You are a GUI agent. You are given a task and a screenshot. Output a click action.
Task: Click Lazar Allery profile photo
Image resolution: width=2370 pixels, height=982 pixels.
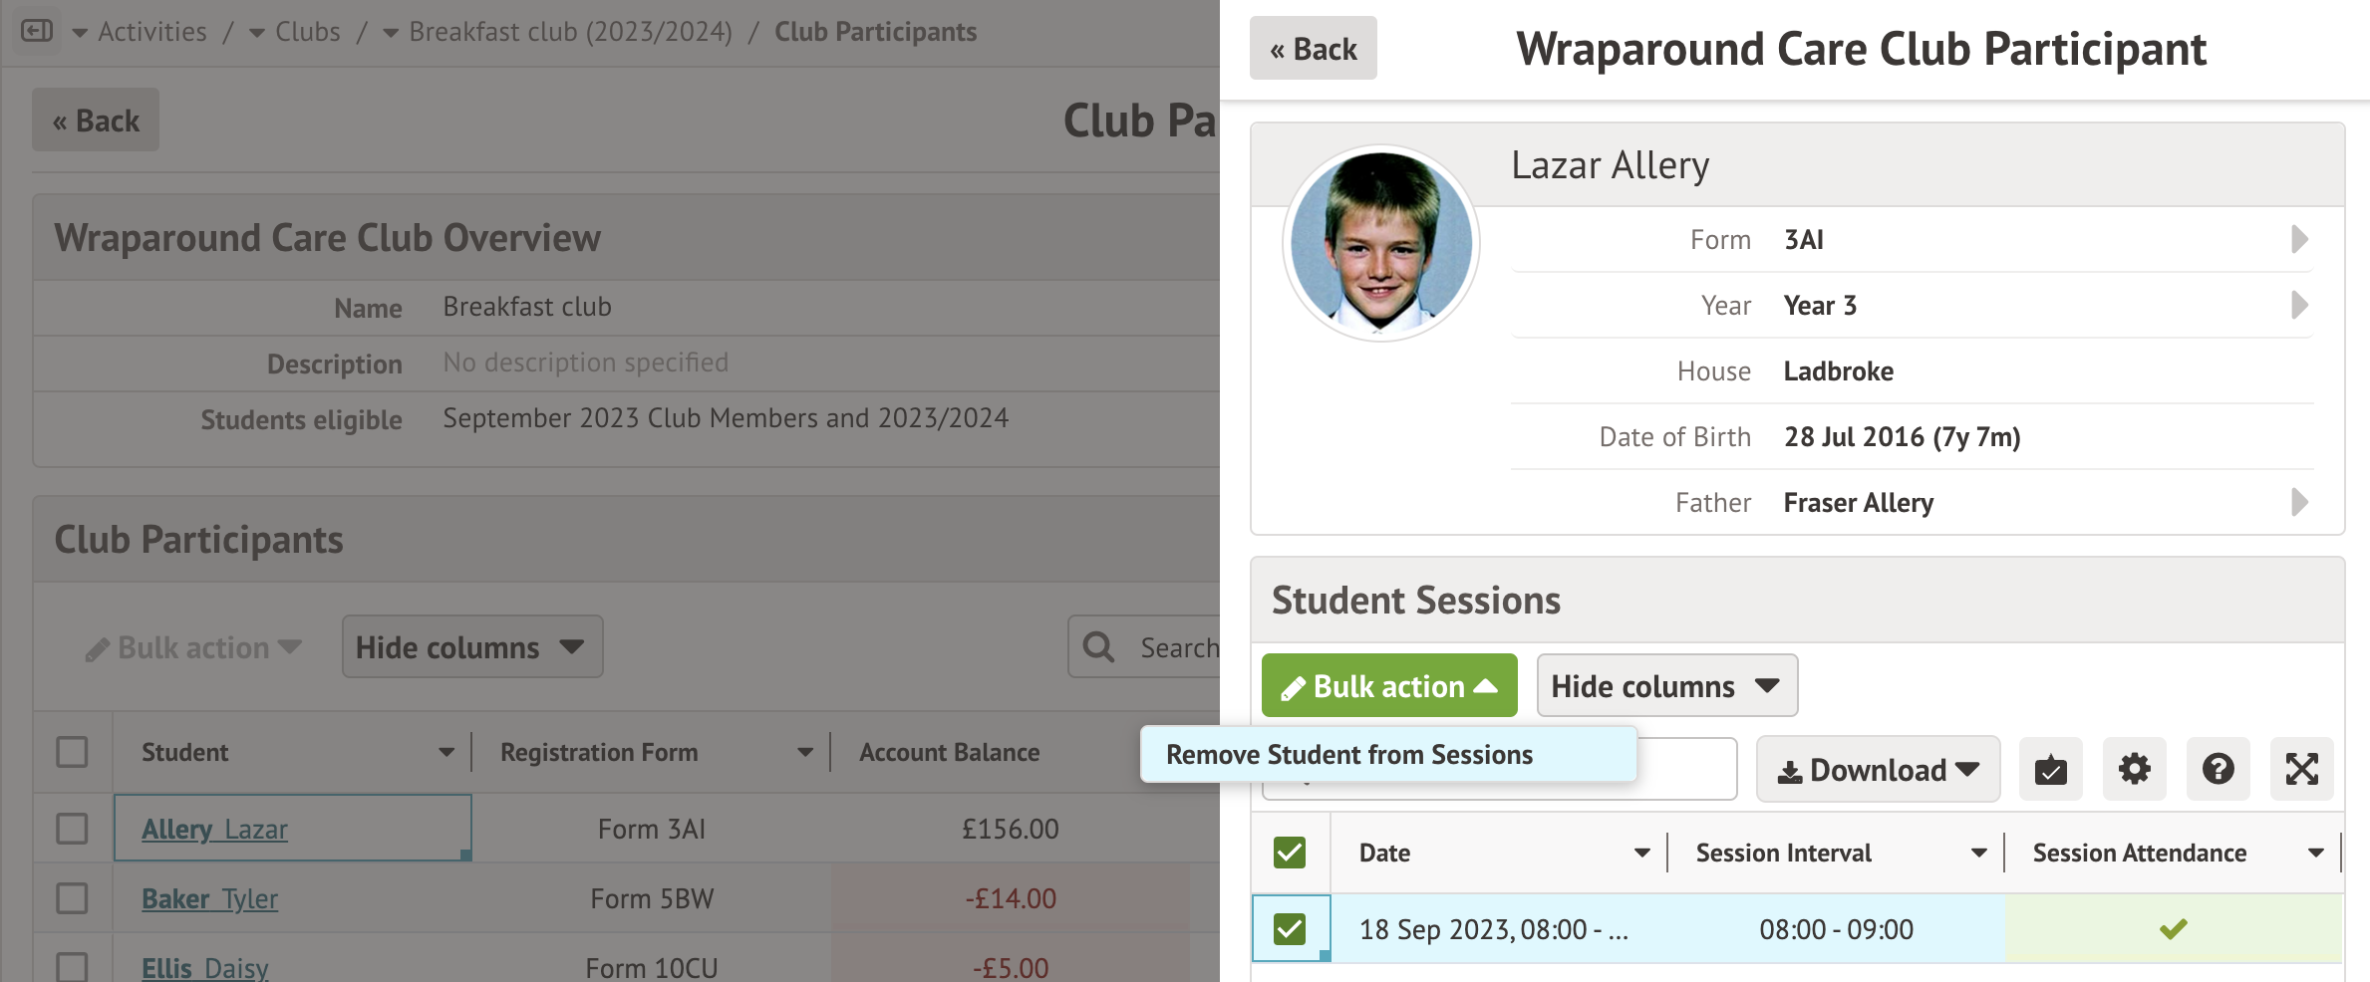click(1380, 243)
